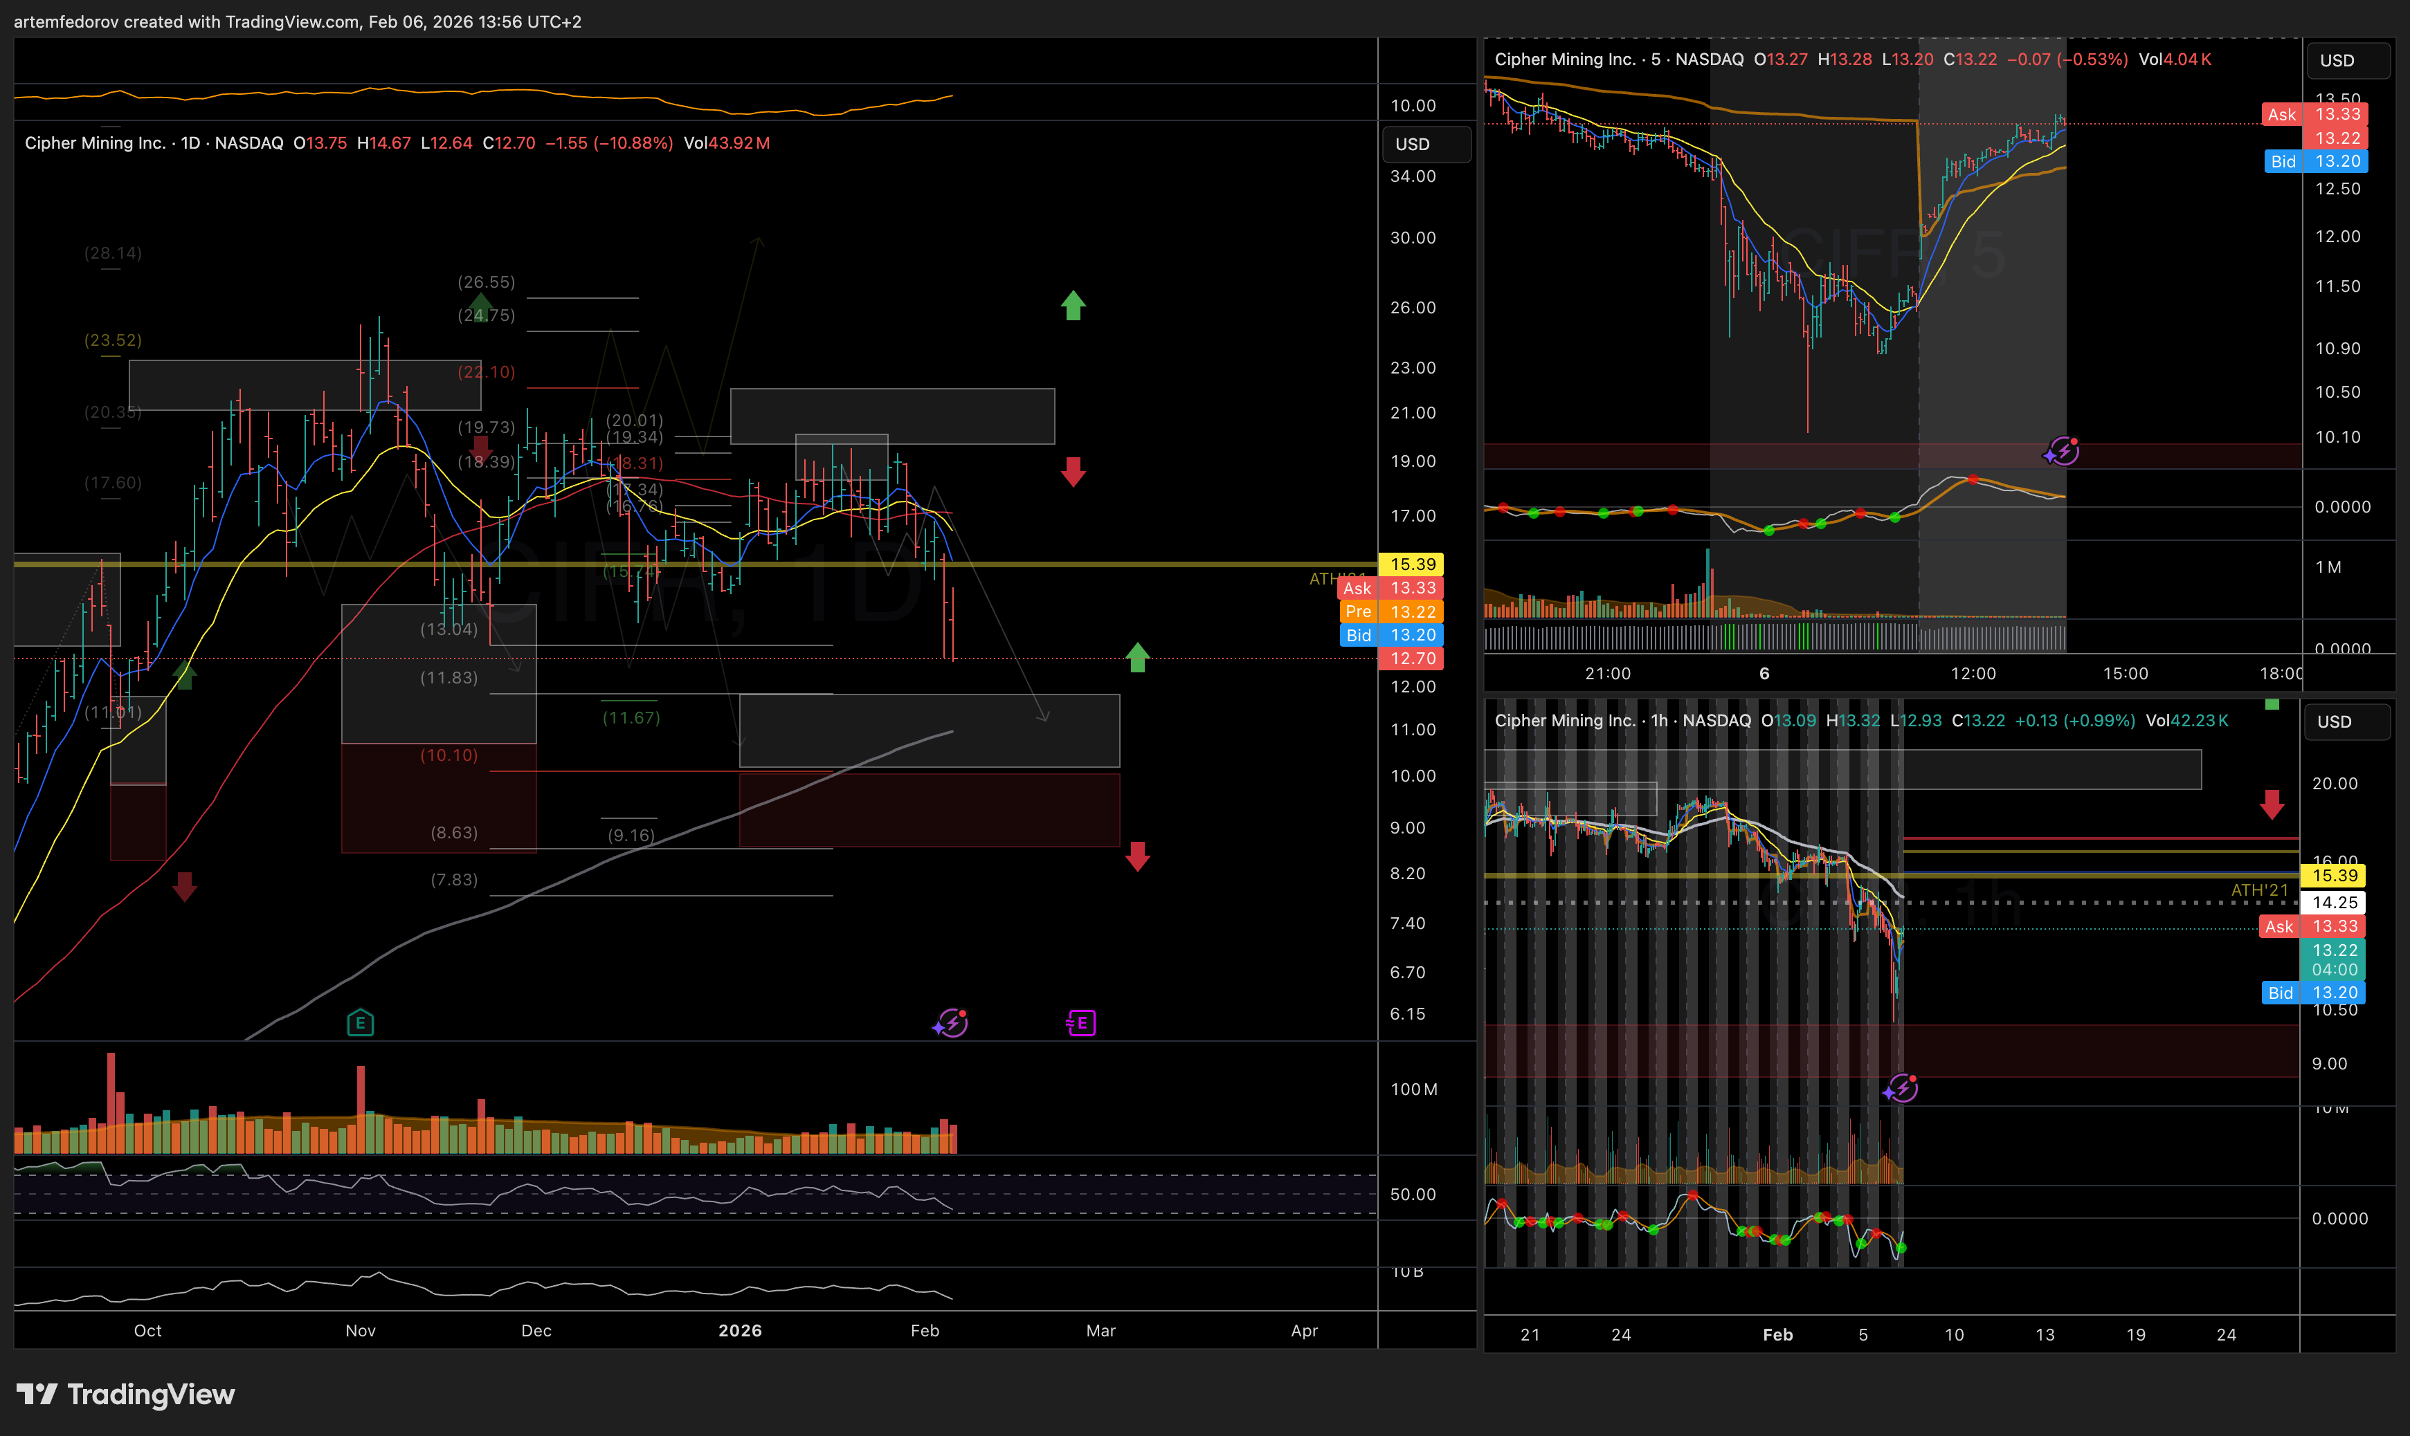Click the Cipher Mining Inc. 5 chart title
The height and width of the screenshot is (1436, 2410).
coord(1619,59)
